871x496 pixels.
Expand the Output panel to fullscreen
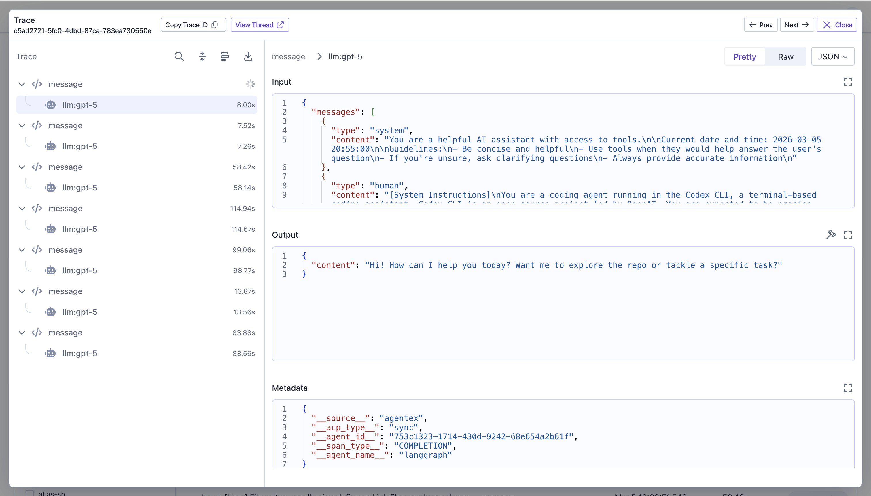pos(848,235)
